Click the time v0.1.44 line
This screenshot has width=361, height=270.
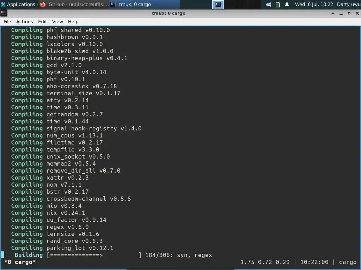coord(50,121)
